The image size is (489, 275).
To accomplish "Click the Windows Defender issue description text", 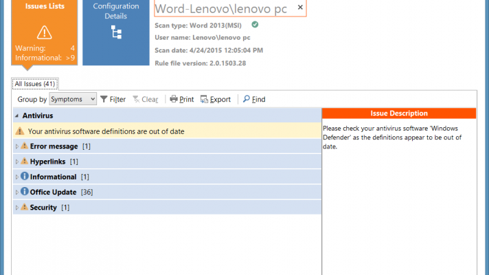I will (x=392, y=137).
